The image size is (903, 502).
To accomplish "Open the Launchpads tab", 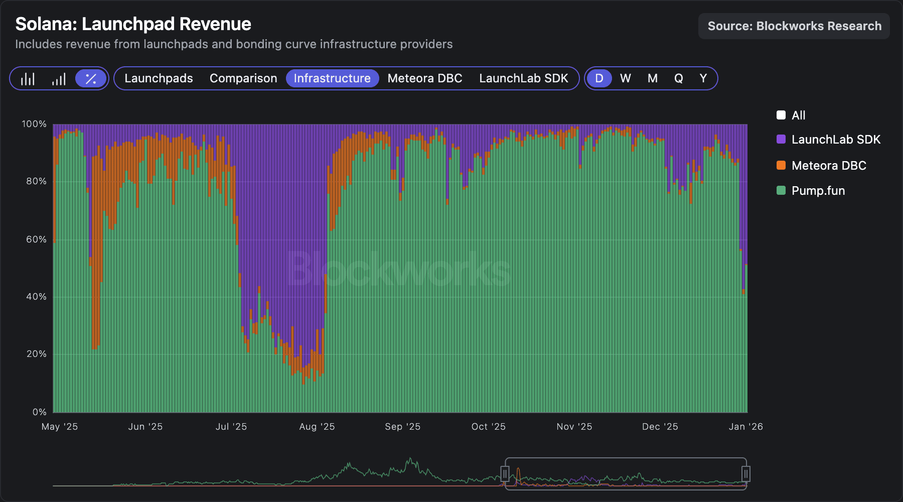I will pos(159,78).
